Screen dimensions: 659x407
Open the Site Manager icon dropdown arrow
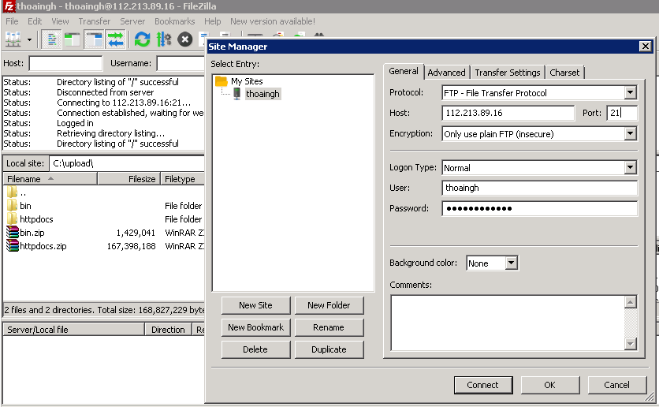tap(29, 40)
